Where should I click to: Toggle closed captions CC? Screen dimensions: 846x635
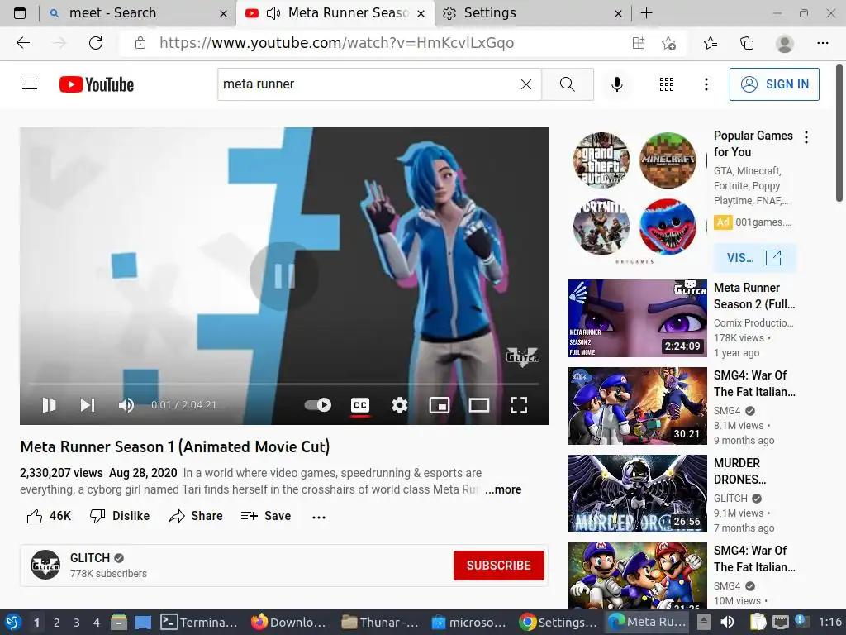(x=360, y=405)
